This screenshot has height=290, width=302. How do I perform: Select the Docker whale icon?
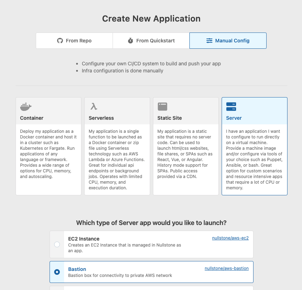pos(26,106)
